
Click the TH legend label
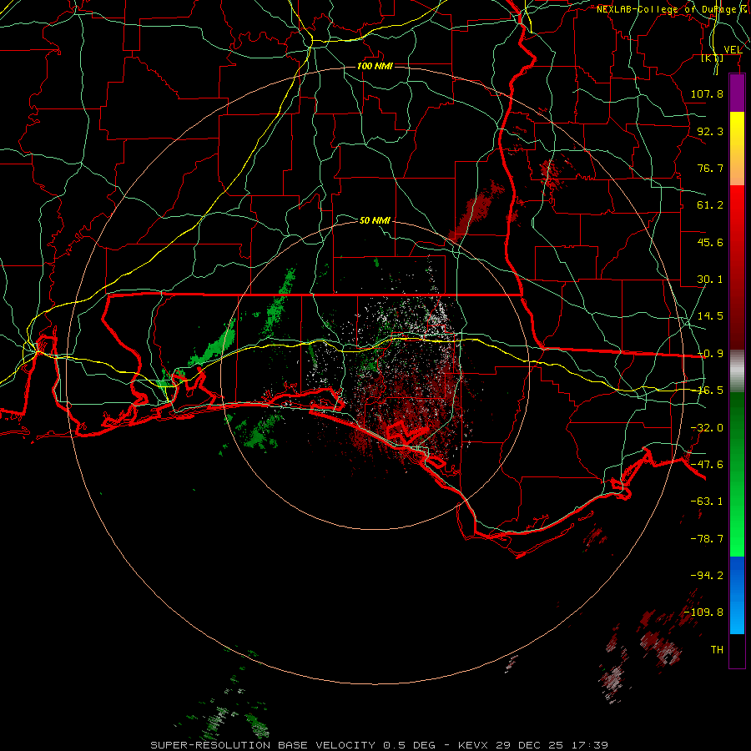[717, 650]
